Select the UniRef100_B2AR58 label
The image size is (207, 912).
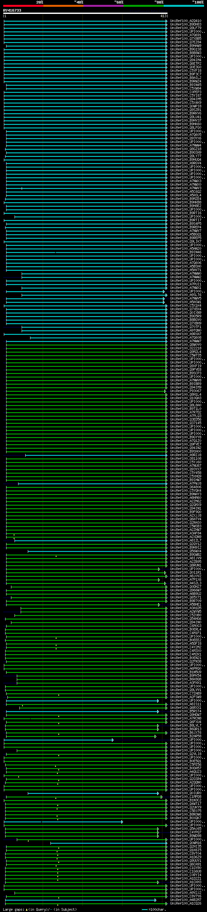coord(186,736)
